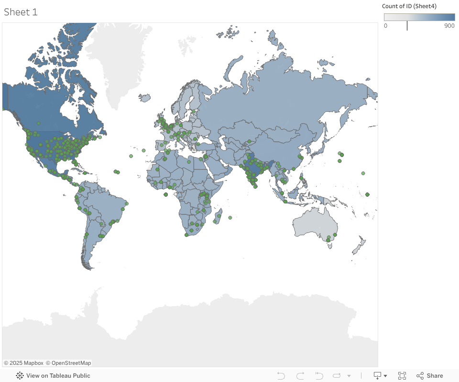This screenshot has width=459, height=382.
Task: Click the Share network icon
Action: click(x=420, y=376)
